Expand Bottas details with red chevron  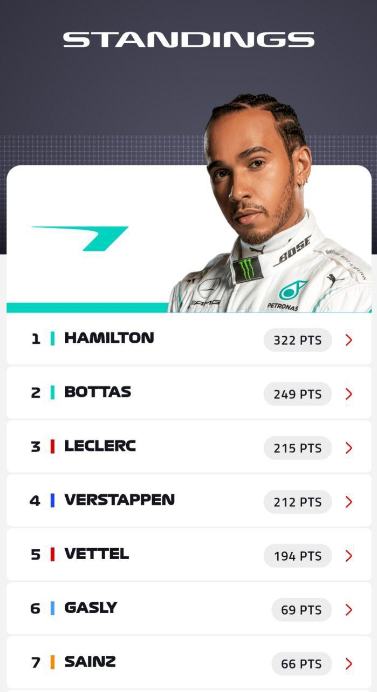[x=349, y=394]
